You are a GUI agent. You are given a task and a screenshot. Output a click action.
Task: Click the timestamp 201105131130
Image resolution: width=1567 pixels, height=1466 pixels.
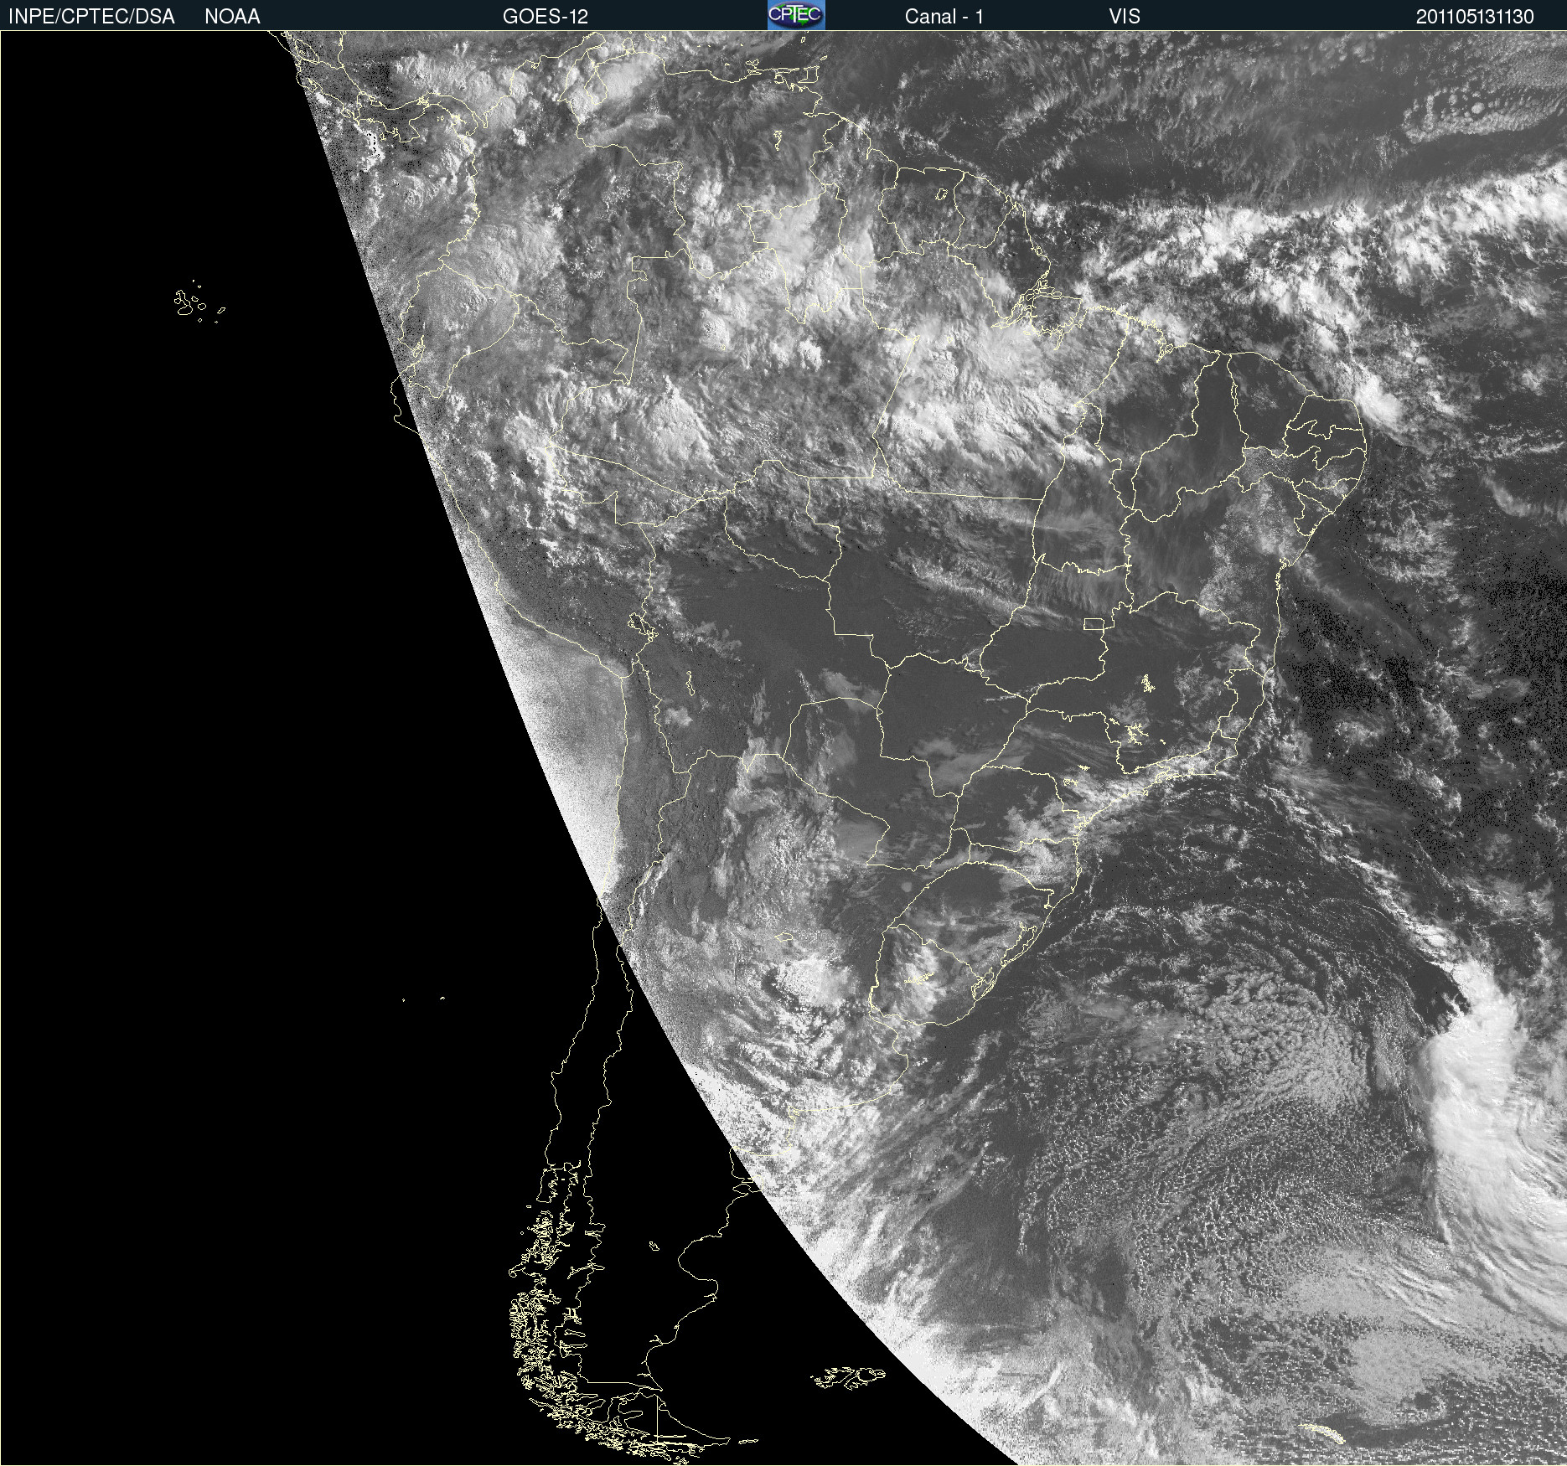(1475, 17)
